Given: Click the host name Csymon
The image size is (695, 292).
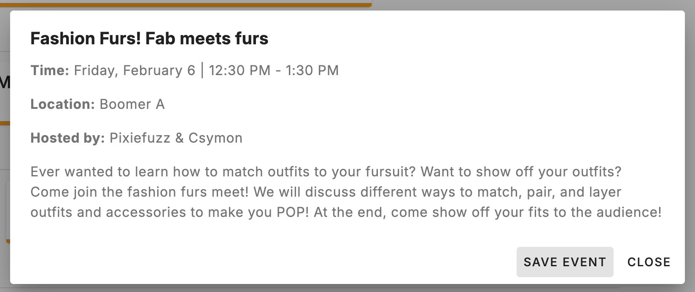Looking at the screenshot, I should click(x=216, y=138).
